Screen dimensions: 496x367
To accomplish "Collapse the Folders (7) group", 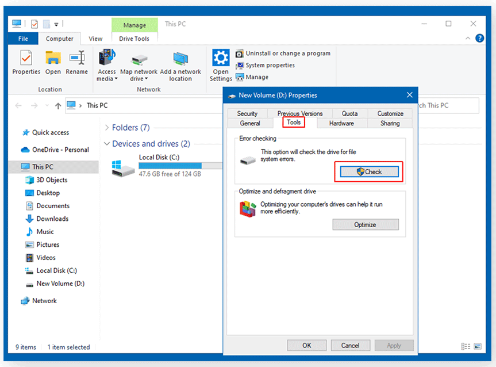I will point(107,128).
